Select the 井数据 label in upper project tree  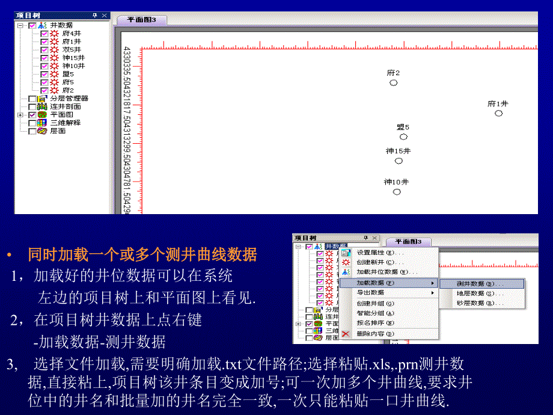[x=61, y=25]
